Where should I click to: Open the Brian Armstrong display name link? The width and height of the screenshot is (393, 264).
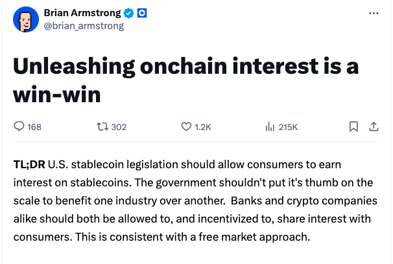point(80,13)
